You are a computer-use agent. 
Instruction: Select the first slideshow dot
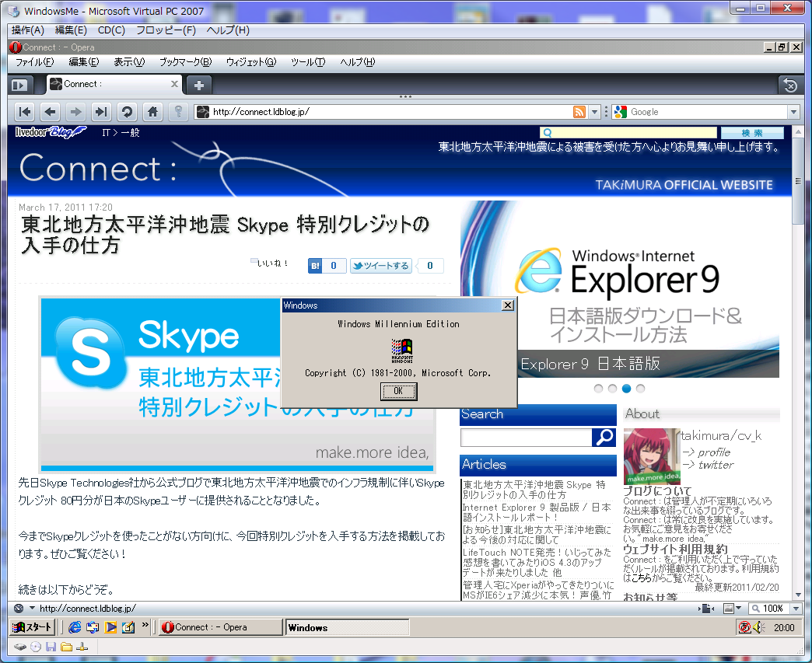pos(599,389)
